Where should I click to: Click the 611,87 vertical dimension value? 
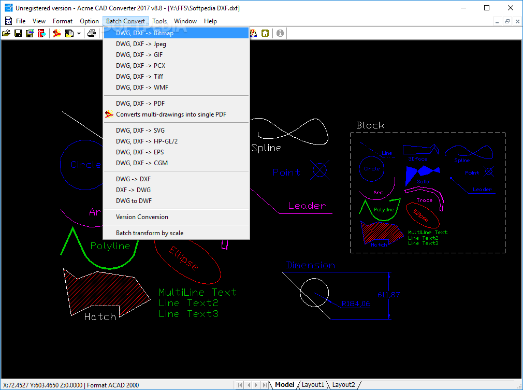pos(389,295)
